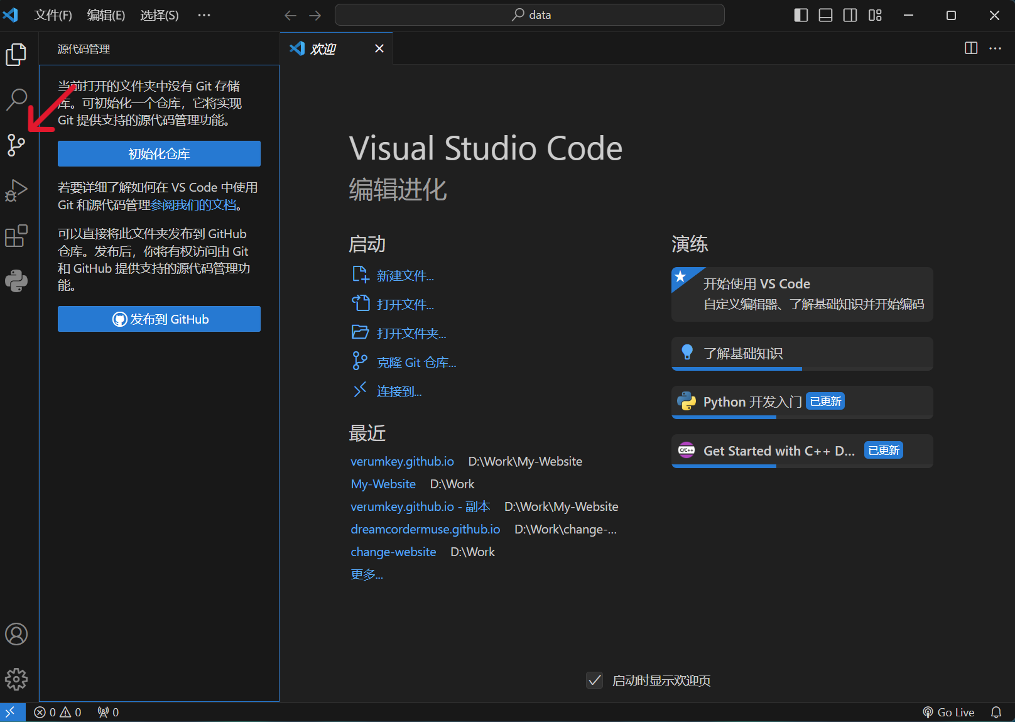
Task: Go back with the left arrow
Action: click(290, 15)
